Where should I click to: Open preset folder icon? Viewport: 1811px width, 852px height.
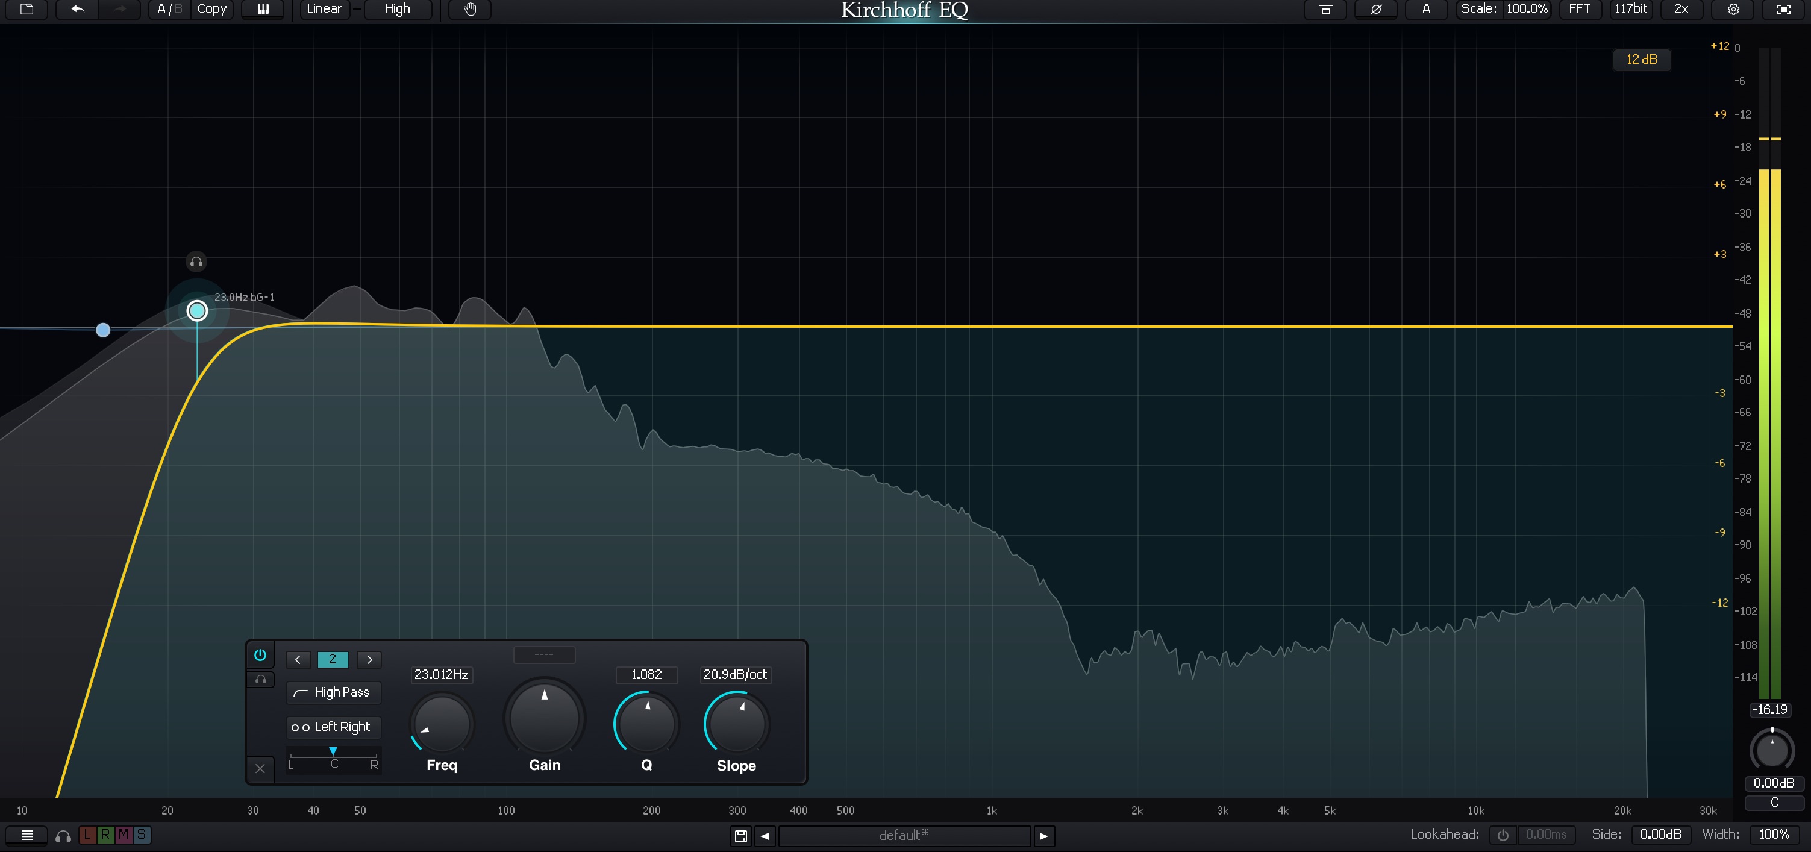(x=27, y=9)
